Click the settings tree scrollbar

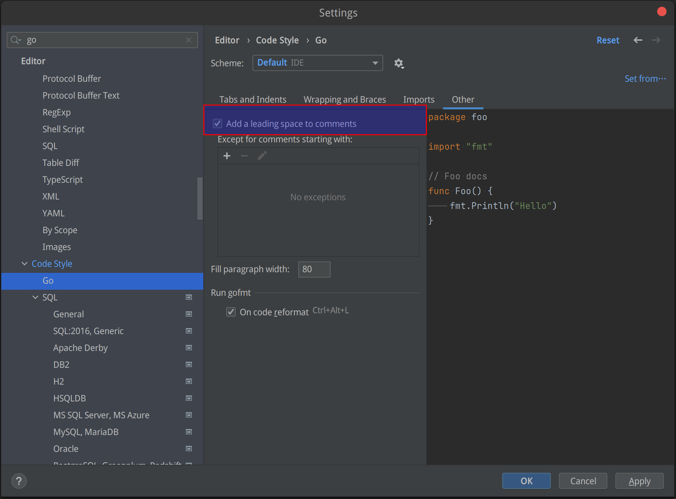(200, 199)
